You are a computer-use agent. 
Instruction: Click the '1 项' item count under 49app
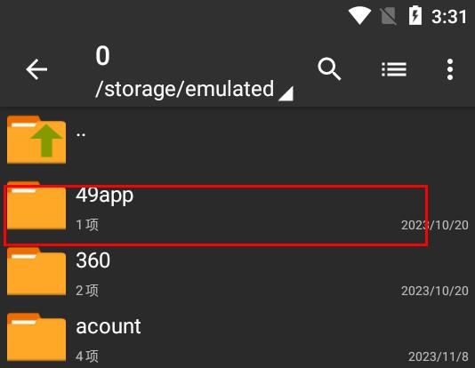tap(87, 225)
